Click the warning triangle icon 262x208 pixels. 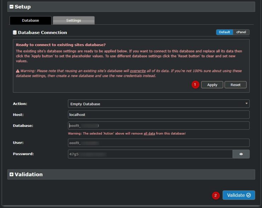pos(18,71)
